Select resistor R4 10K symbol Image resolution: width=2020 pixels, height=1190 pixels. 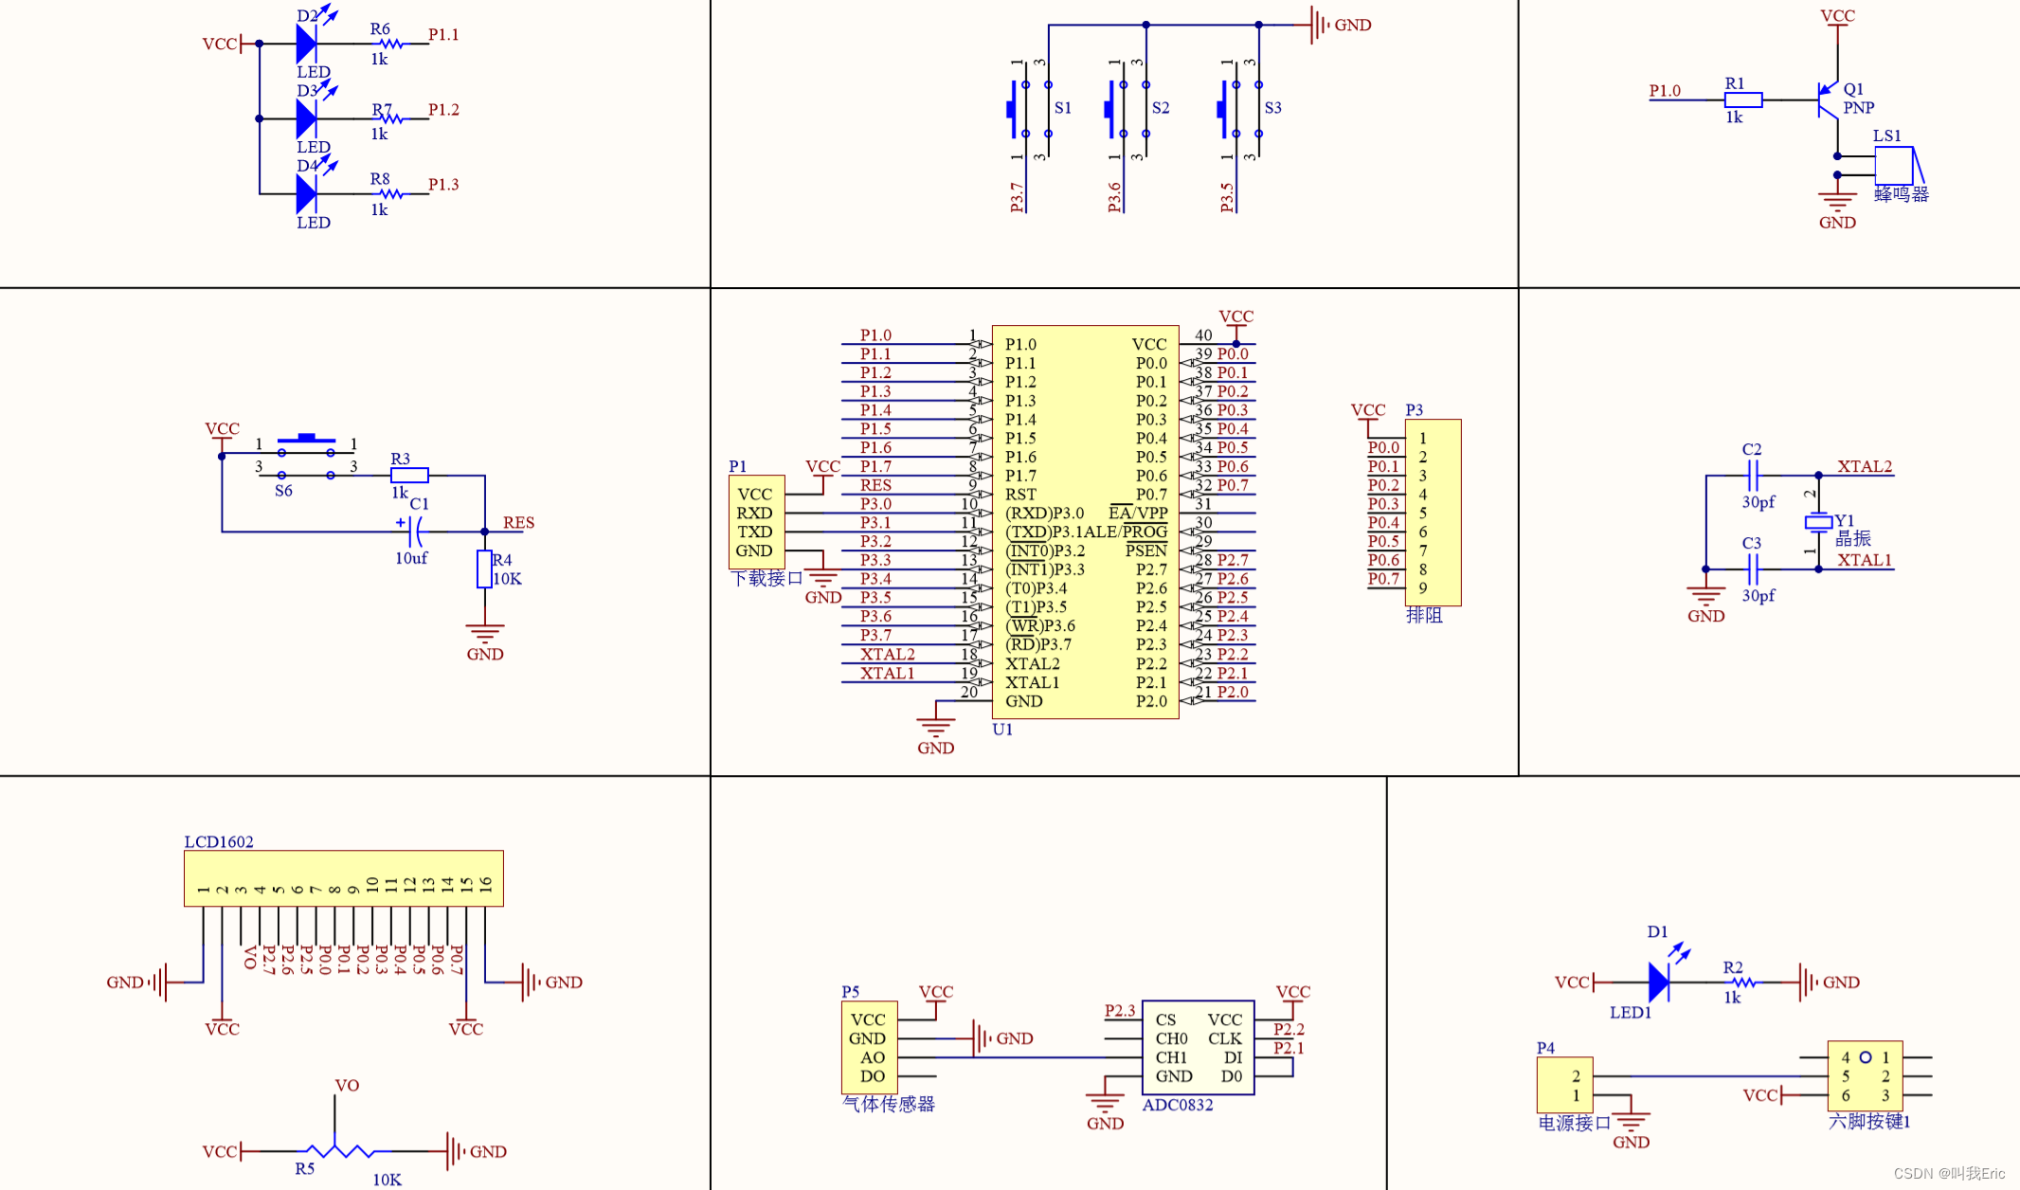coord(484,568)
